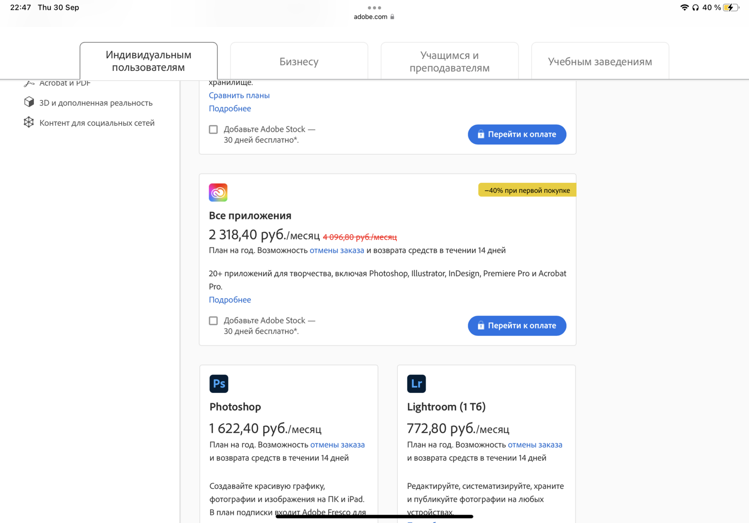
Task: Click the Photoshop Ps icon
Action: pyautogui.click(x=219, y=383)
